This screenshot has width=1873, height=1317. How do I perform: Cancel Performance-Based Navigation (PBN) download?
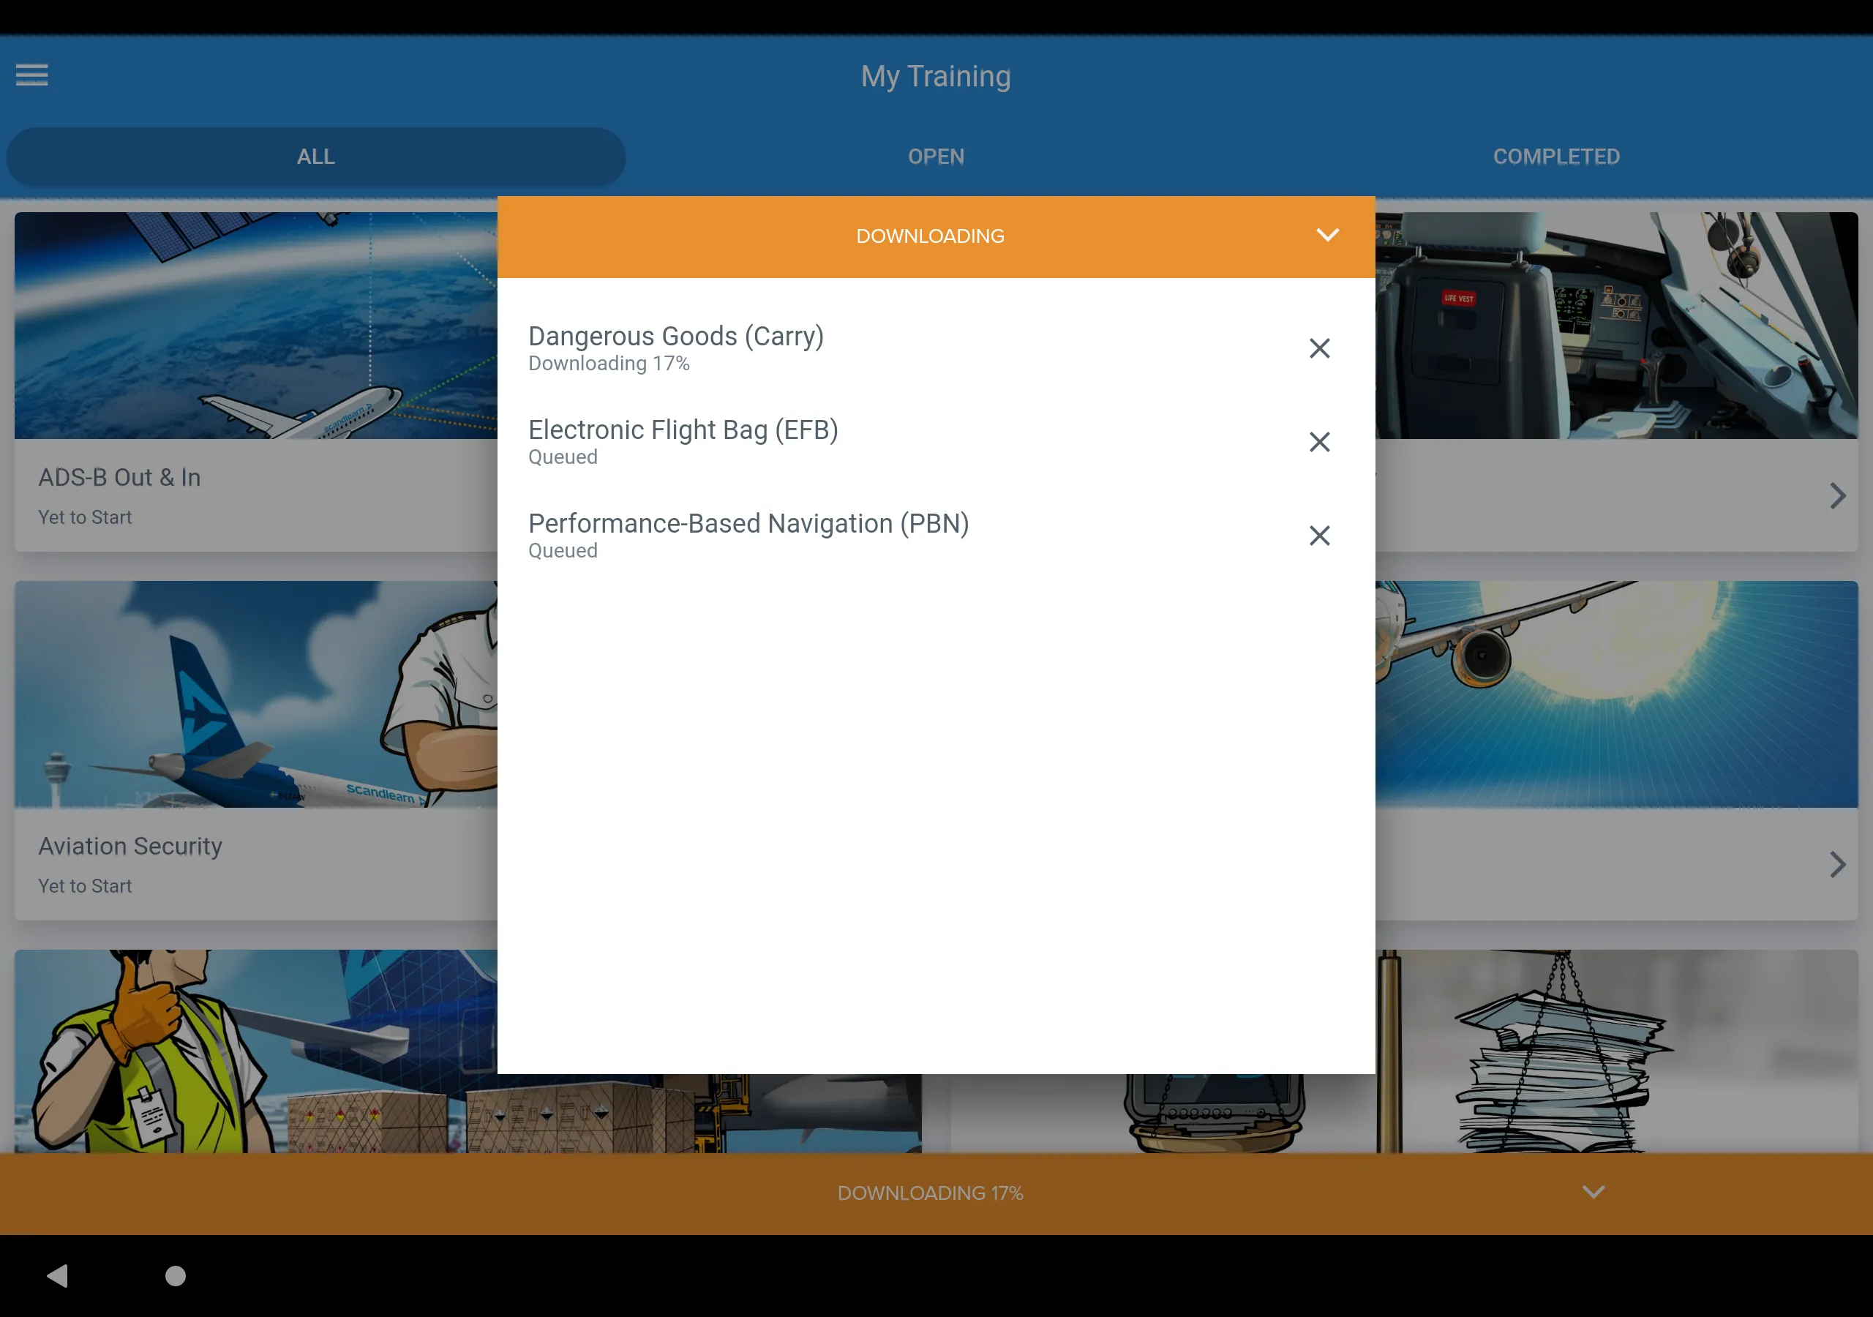1318,535
